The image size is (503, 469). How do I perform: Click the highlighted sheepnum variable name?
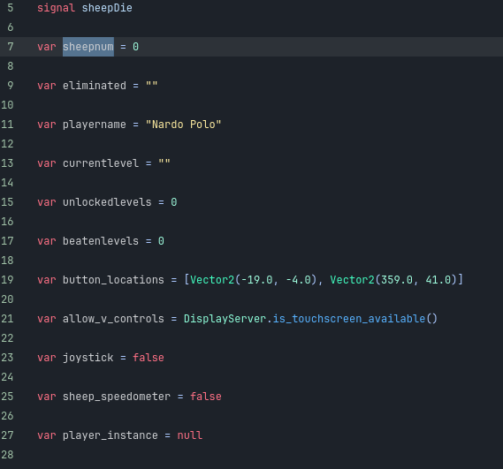click(x=88, y=47)
